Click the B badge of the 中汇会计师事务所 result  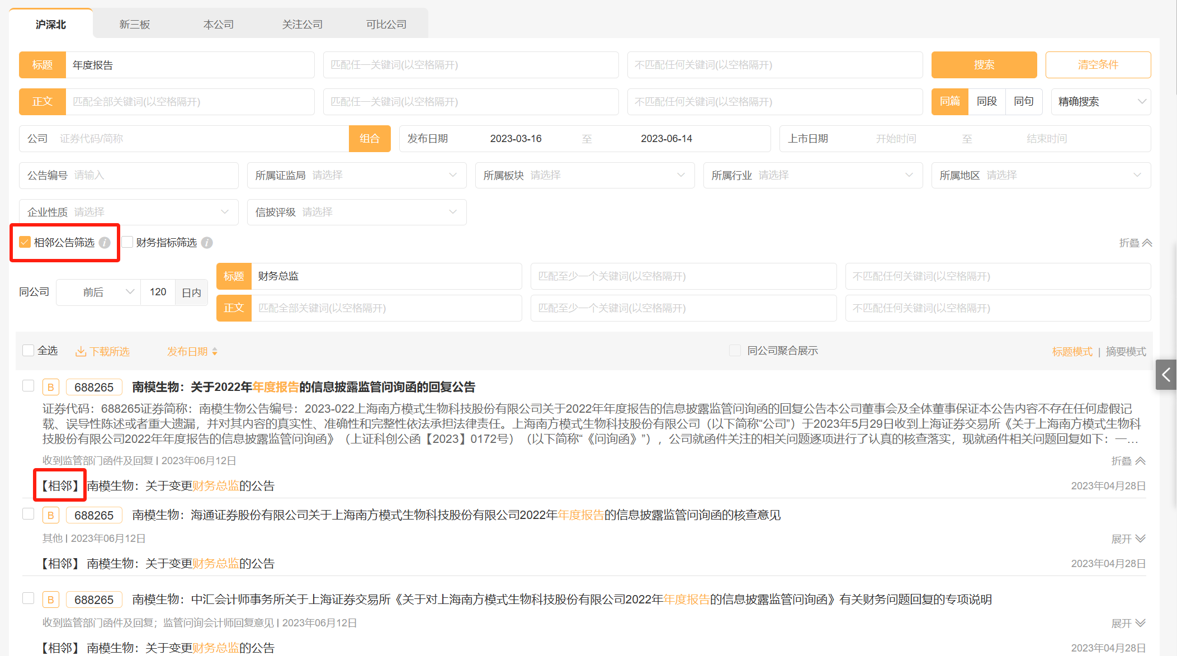(x=50, y=600)
